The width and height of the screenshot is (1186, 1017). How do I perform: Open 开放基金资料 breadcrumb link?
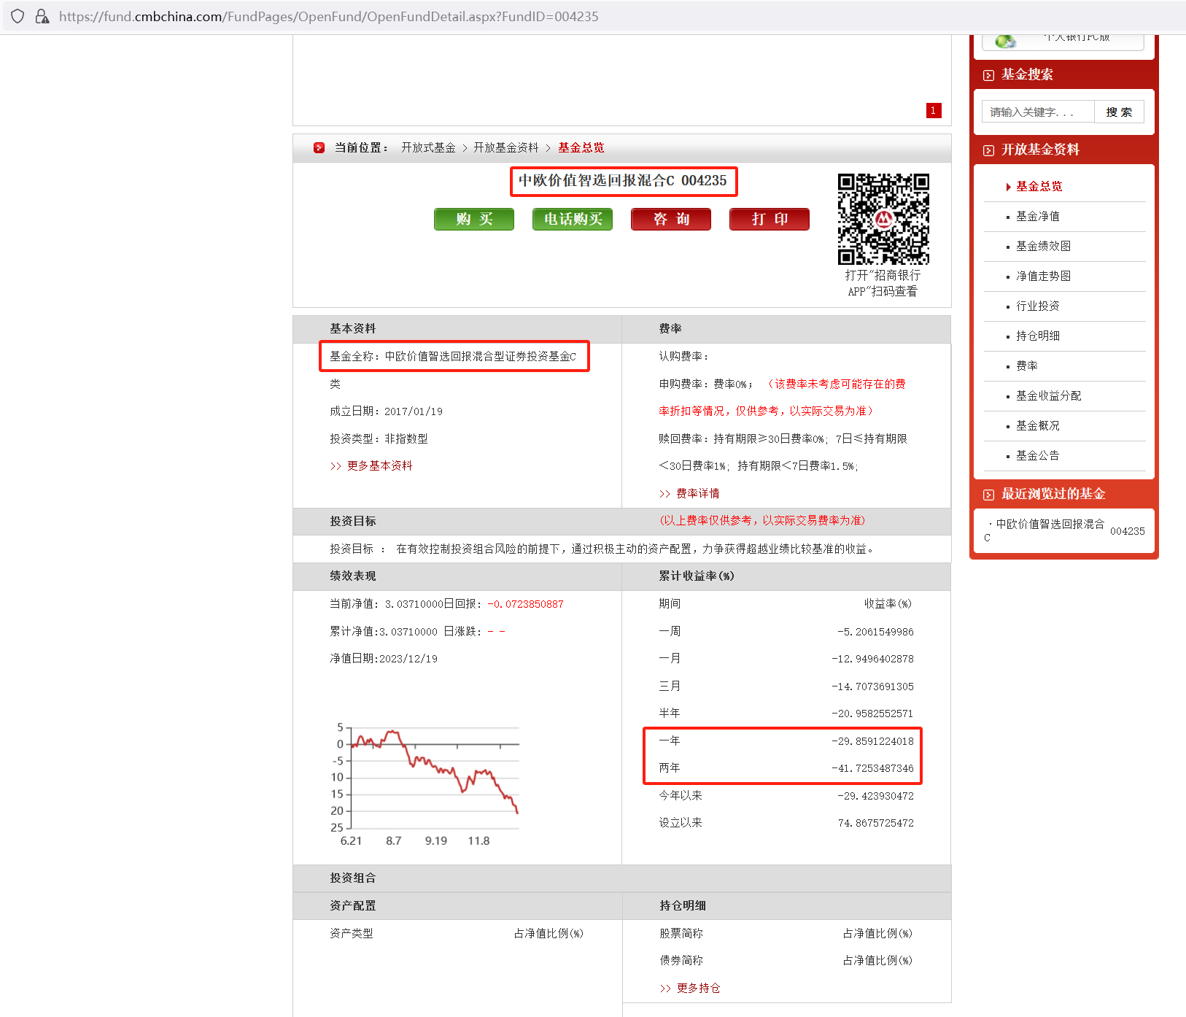click(506, 147)
